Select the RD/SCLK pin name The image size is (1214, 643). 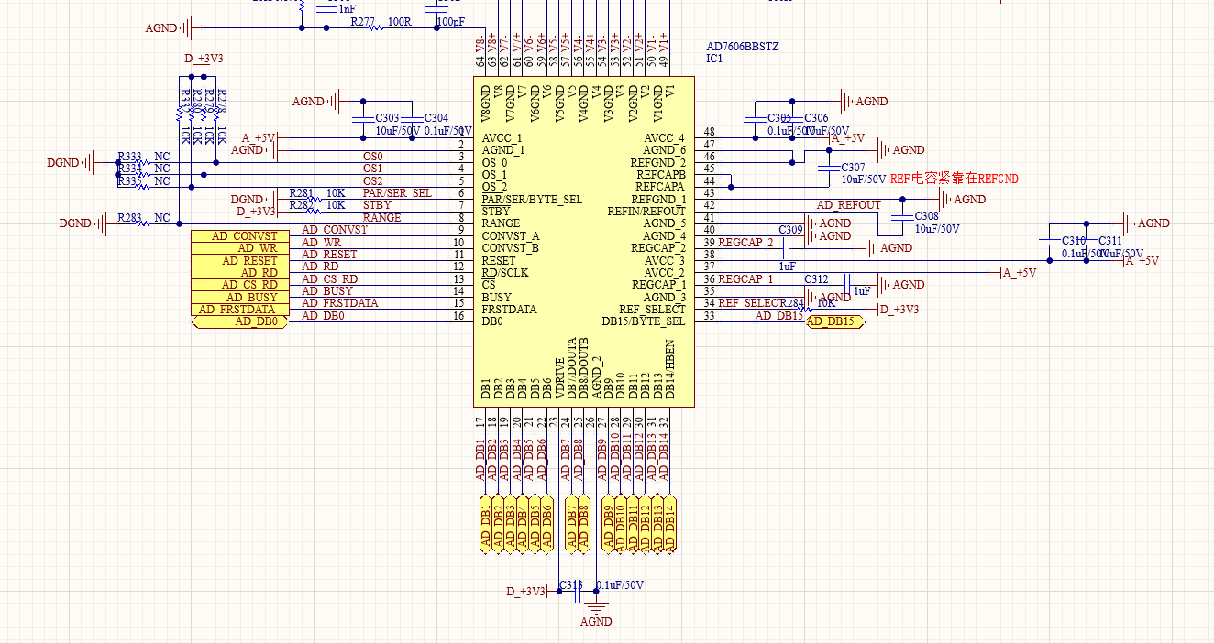tap(505, 272)
